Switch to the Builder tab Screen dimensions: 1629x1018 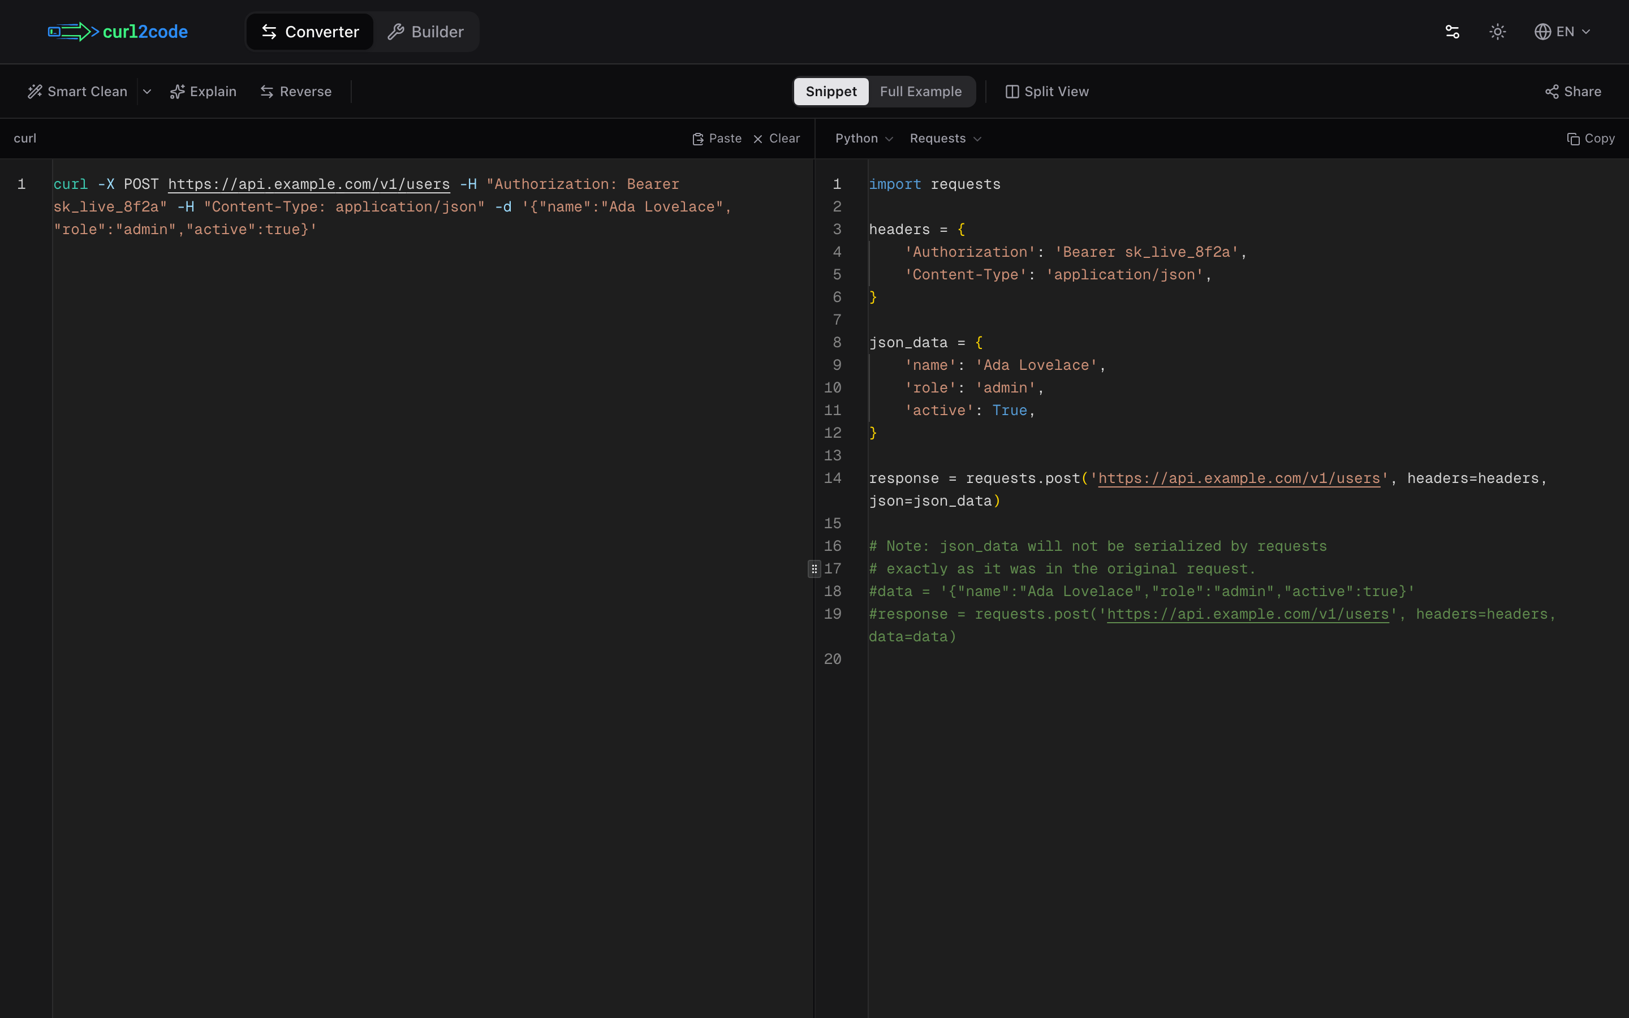(426, 32)
